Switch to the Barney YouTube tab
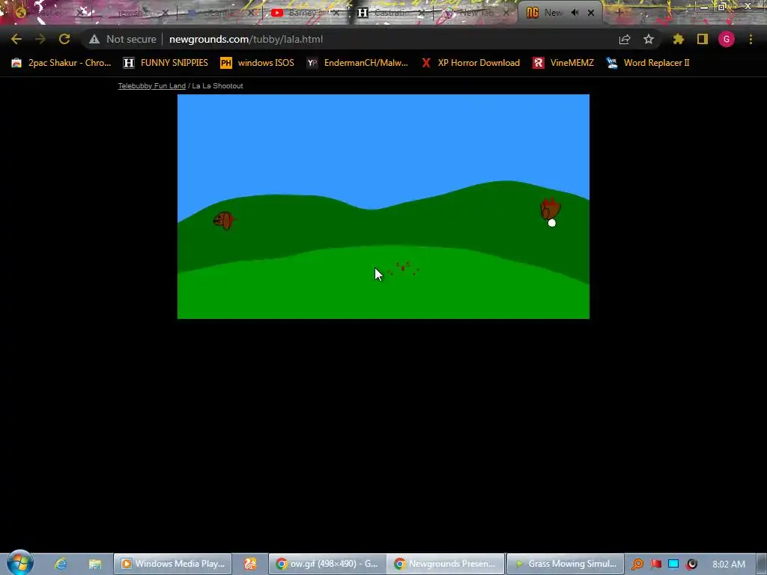 (304, 13)
